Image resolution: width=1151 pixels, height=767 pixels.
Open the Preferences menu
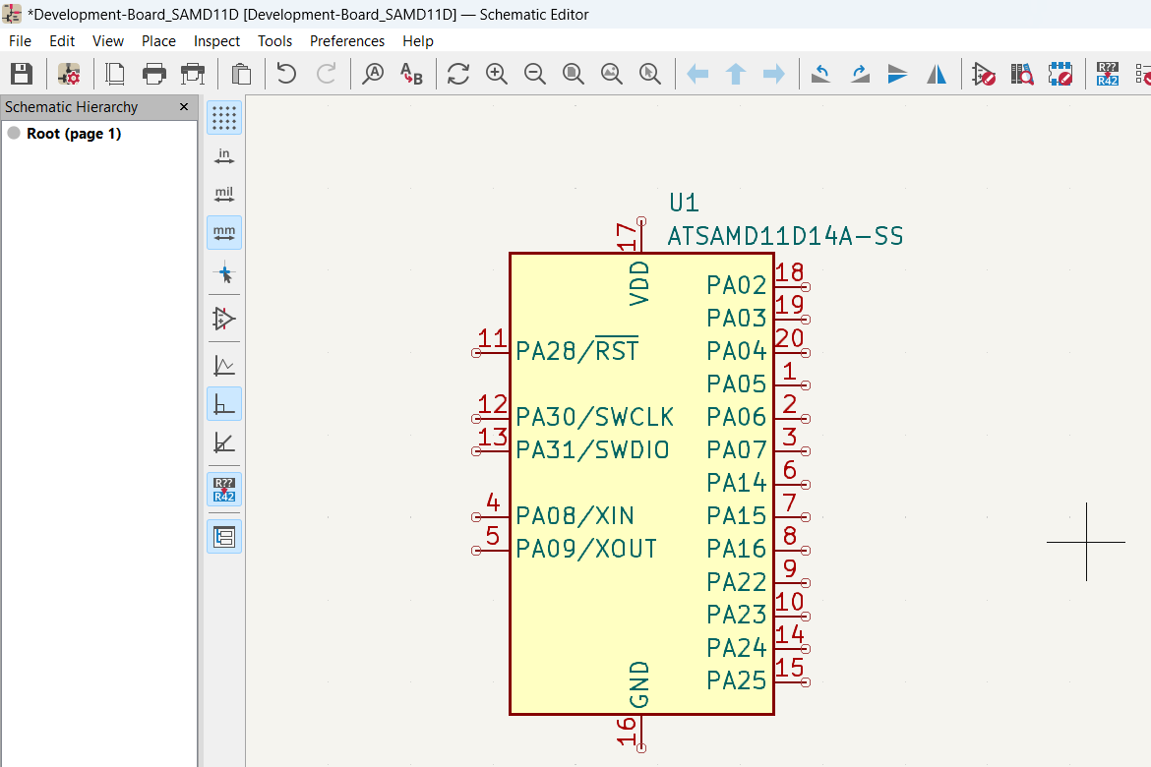coord(347,40)
